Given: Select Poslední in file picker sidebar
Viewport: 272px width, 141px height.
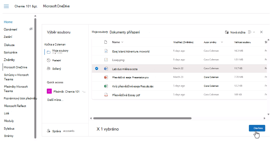Looking at the screenshot, I should (56, 60).
